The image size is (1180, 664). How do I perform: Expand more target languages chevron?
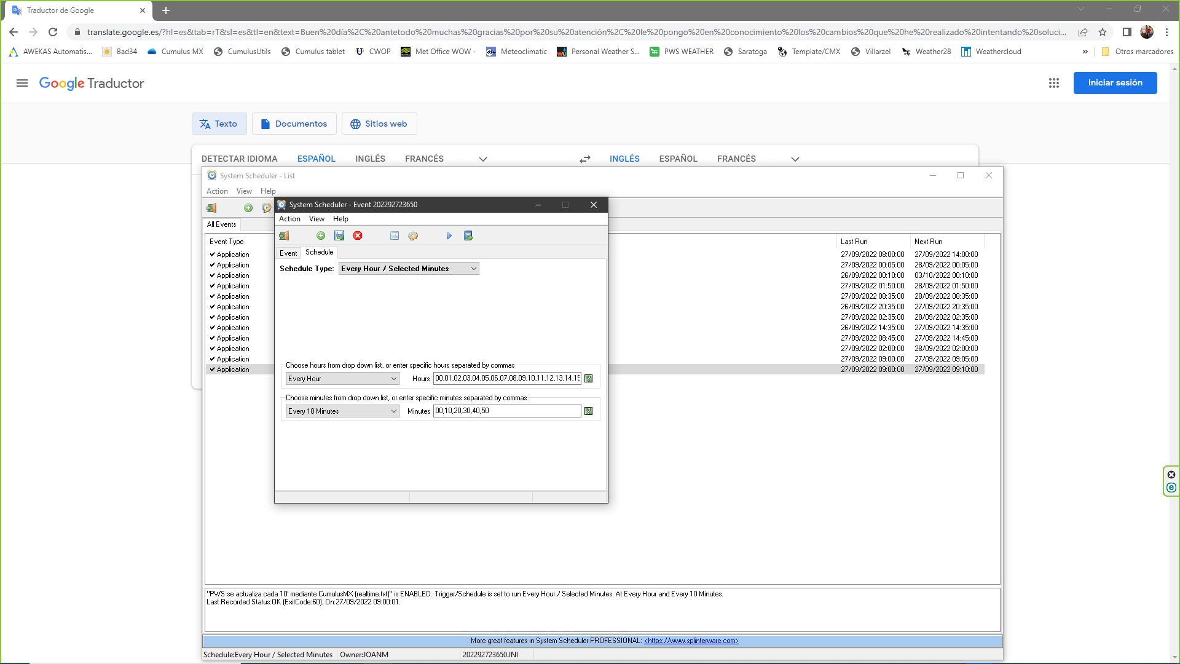(x=795, y=159)
